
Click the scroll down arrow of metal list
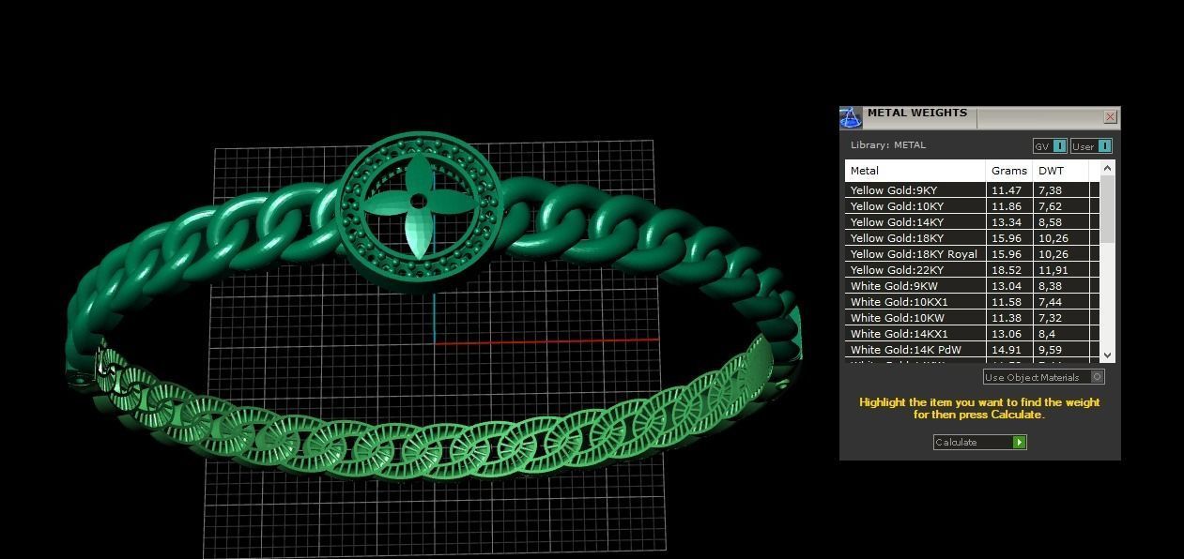click(x=1108, y=355)
